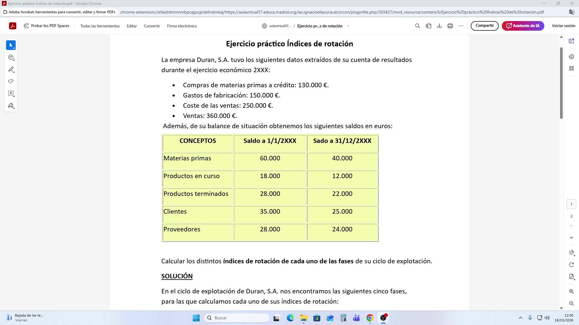Click the Compartir button
This screenshot has height=325, width=579.
(484, 26)
